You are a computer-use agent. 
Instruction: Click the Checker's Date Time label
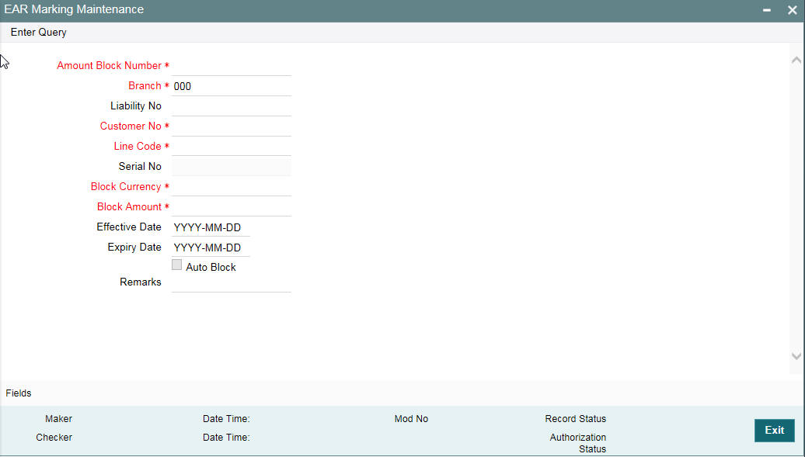point(226,438)
